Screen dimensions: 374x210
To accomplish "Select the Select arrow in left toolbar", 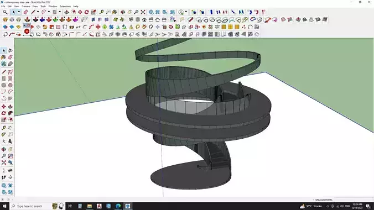I will point(3,50).
